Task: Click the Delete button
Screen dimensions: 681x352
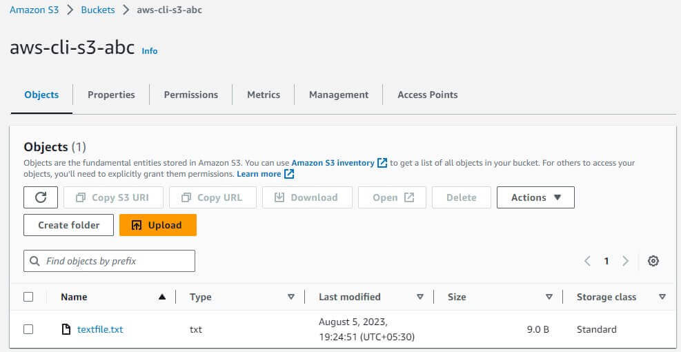Action: (x=462, y=197)
